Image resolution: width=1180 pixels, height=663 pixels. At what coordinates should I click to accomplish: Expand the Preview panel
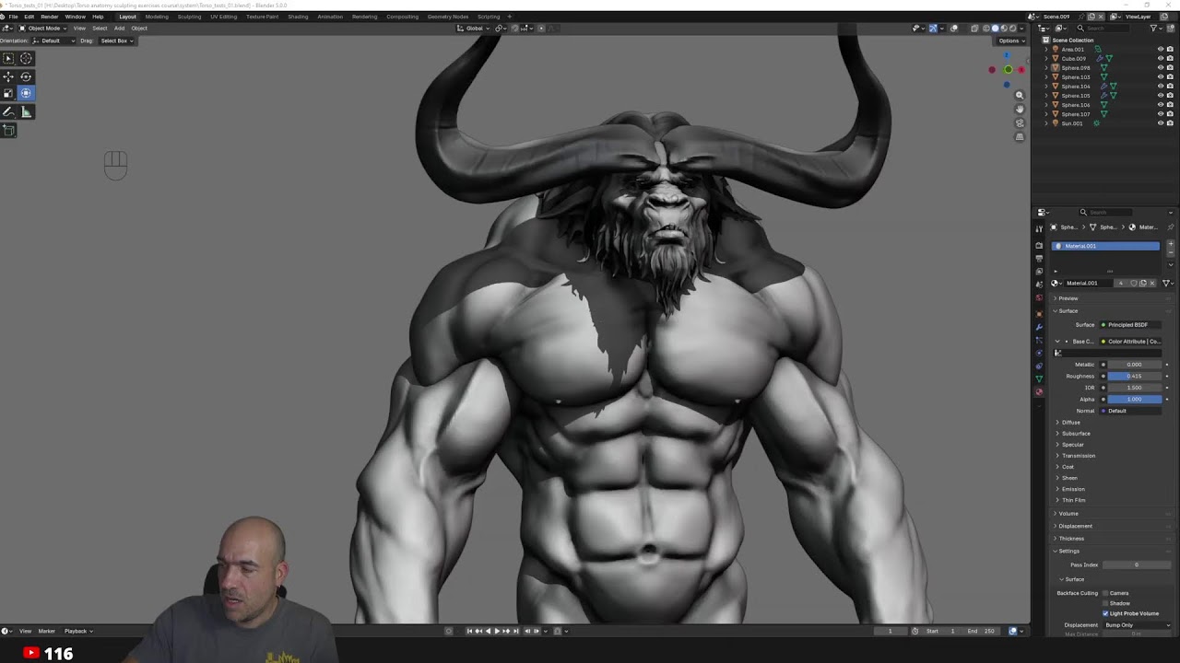(1068, 298)
